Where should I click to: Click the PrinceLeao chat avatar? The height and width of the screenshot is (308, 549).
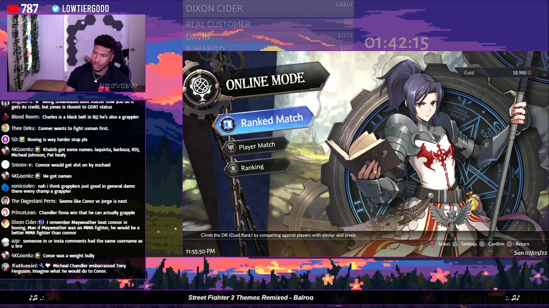point(5,212)
